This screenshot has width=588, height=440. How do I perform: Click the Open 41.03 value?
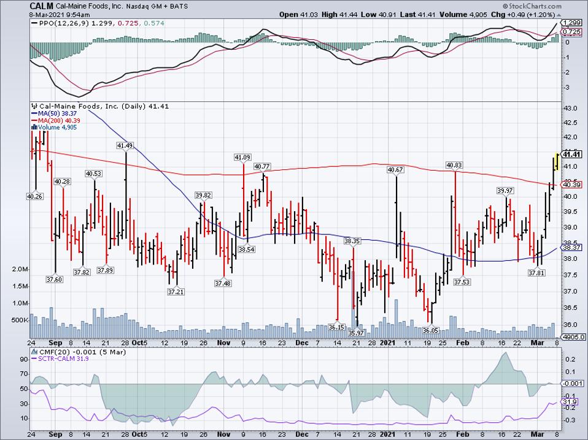click(x=298, y=15)
